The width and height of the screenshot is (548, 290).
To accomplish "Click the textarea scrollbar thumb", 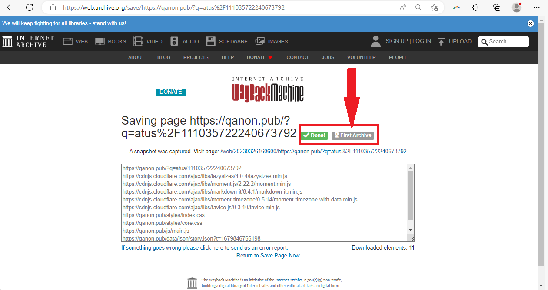I will 410,196.
